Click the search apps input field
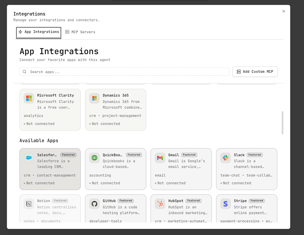304x235 pixels. pos(124,72)
